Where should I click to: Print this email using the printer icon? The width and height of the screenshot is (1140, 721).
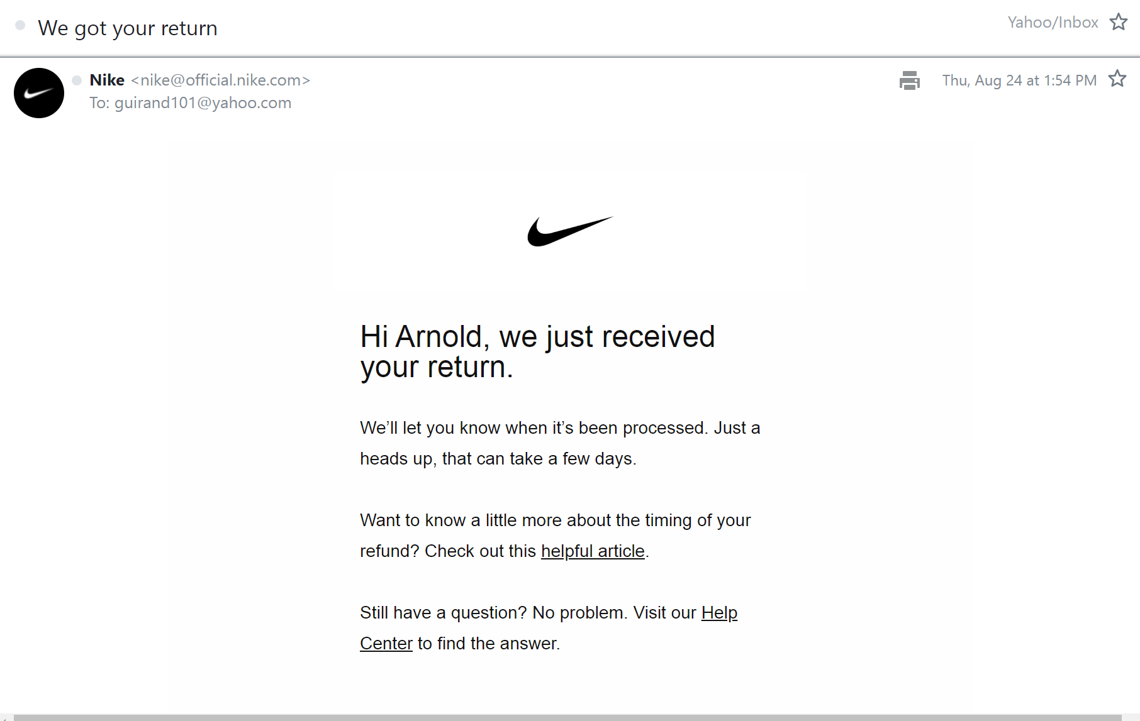pos(909,80)
